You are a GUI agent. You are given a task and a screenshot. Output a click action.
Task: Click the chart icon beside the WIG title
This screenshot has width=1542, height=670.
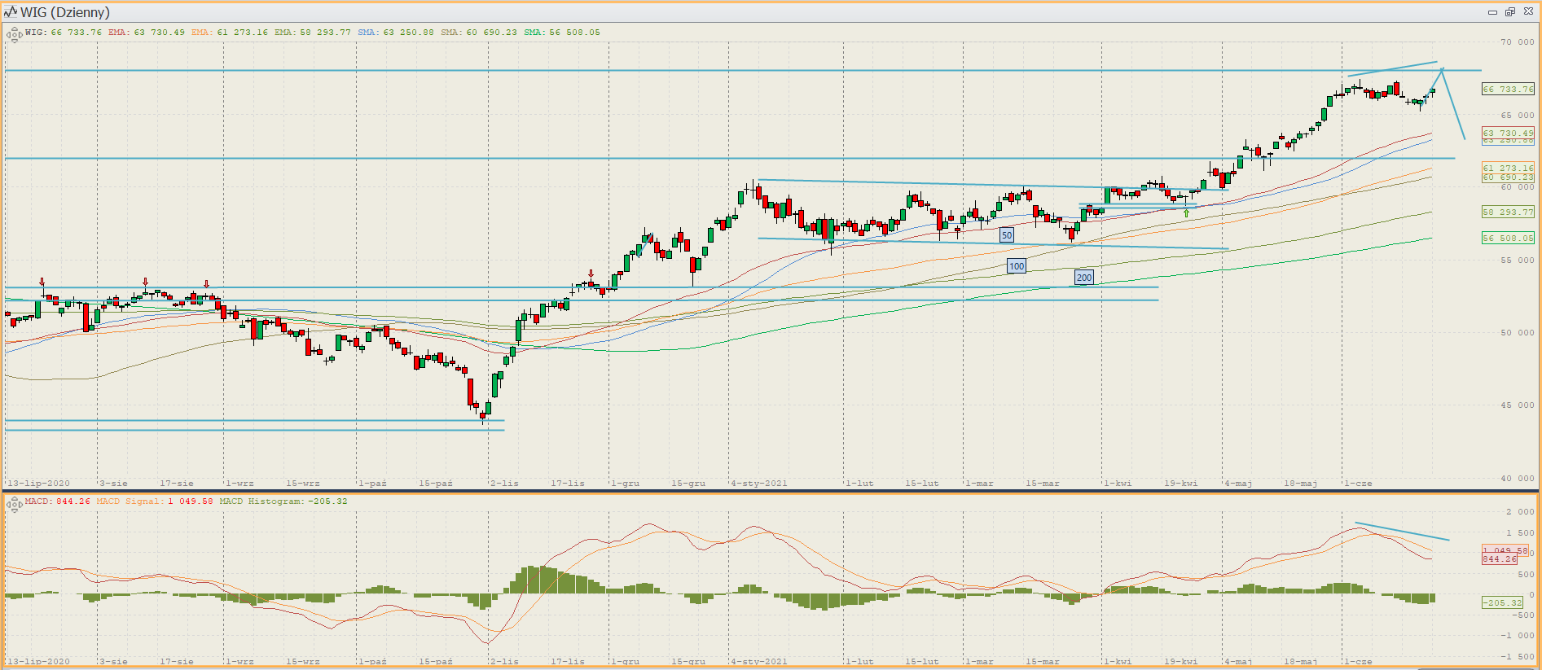pos(11,12)
